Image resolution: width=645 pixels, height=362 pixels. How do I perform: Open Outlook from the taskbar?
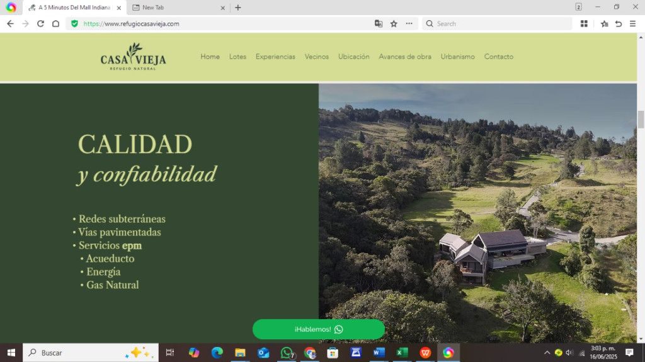coord(263,353)
